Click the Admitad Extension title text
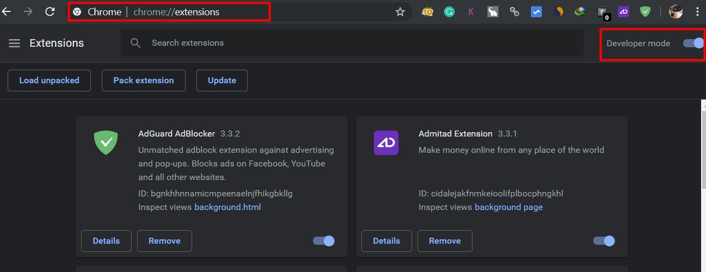Screen dimensions: 706x272 (x=456, y=133)
